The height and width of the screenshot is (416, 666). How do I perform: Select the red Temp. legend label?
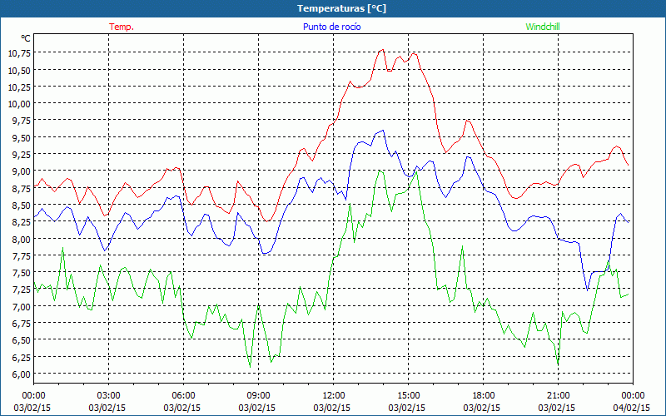tap(122, 27)
